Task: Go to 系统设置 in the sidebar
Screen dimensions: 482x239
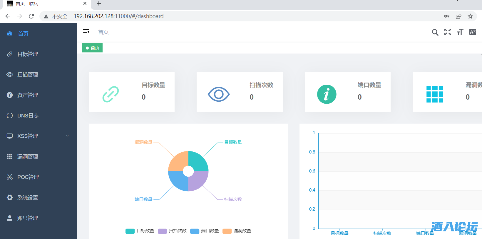Action: (x=28, y=198)
